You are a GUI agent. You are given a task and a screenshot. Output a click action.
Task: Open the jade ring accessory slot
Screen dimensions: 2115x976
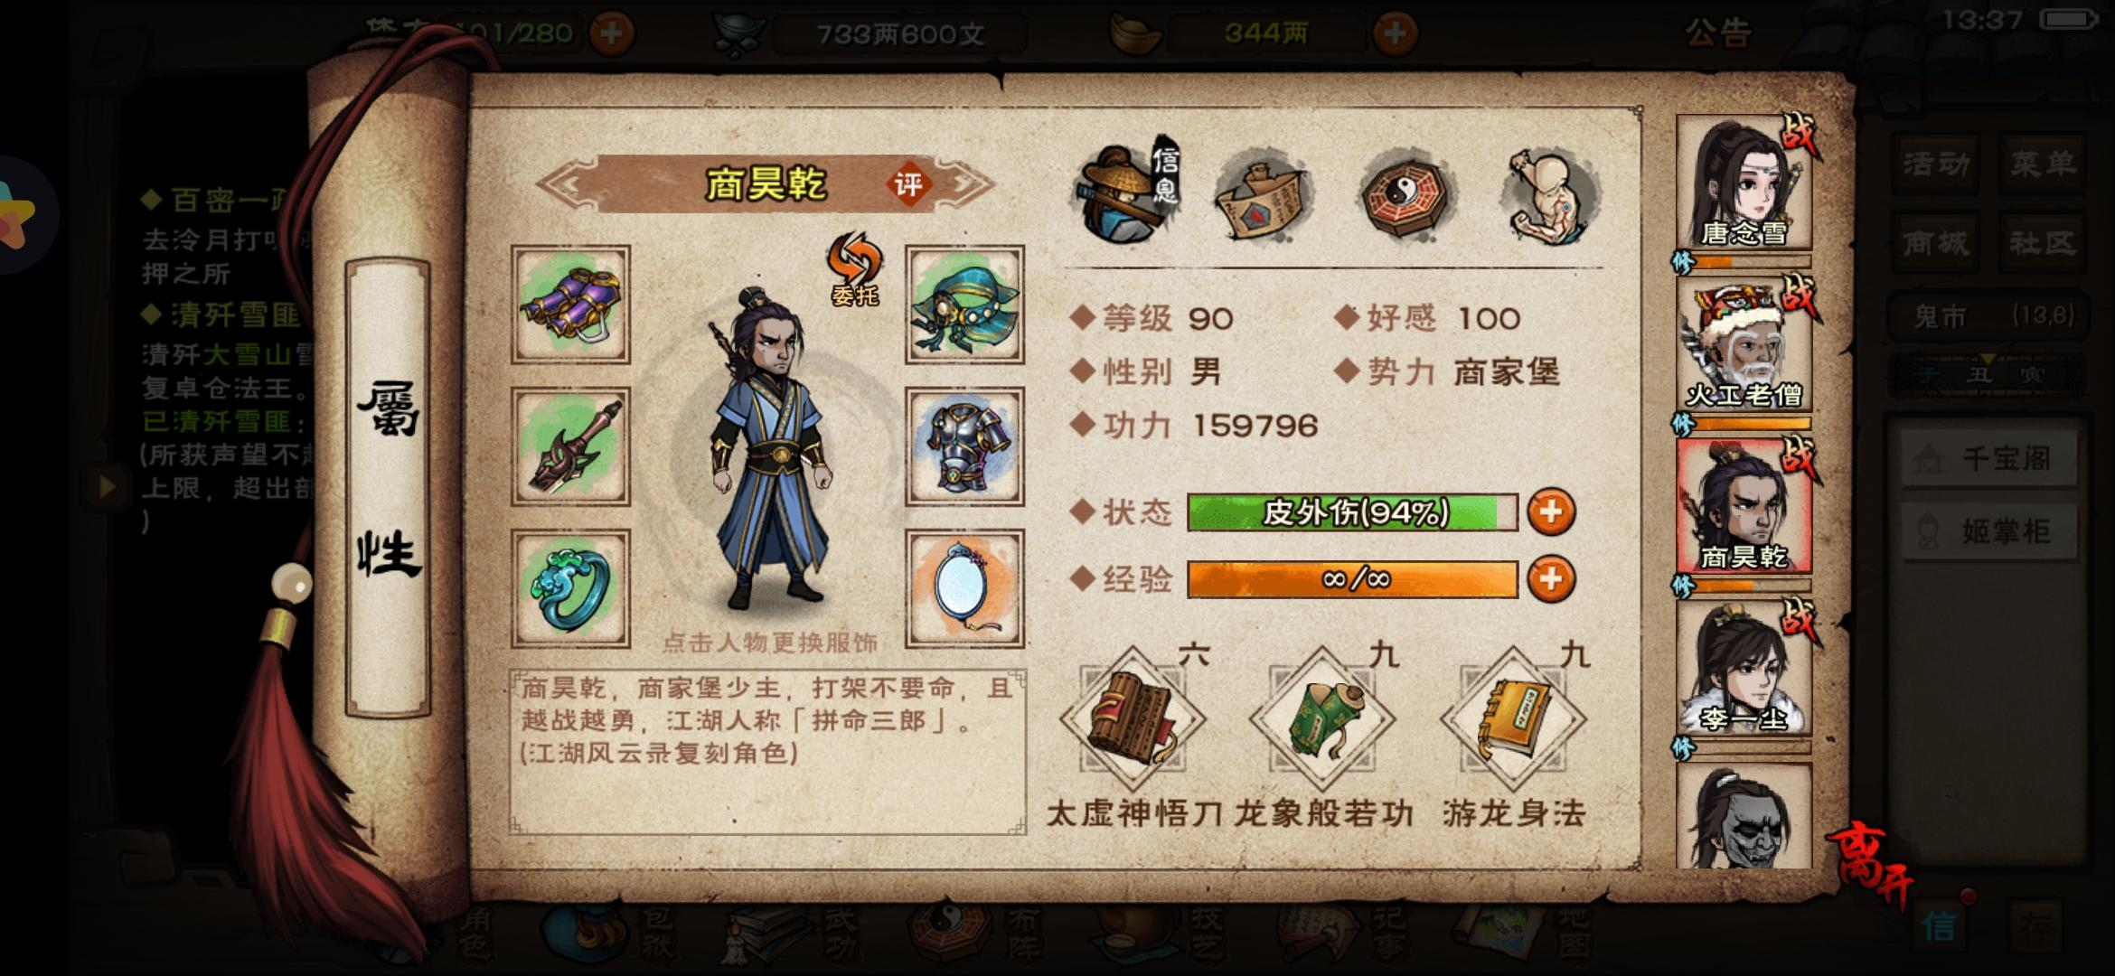tap(570, 588)
